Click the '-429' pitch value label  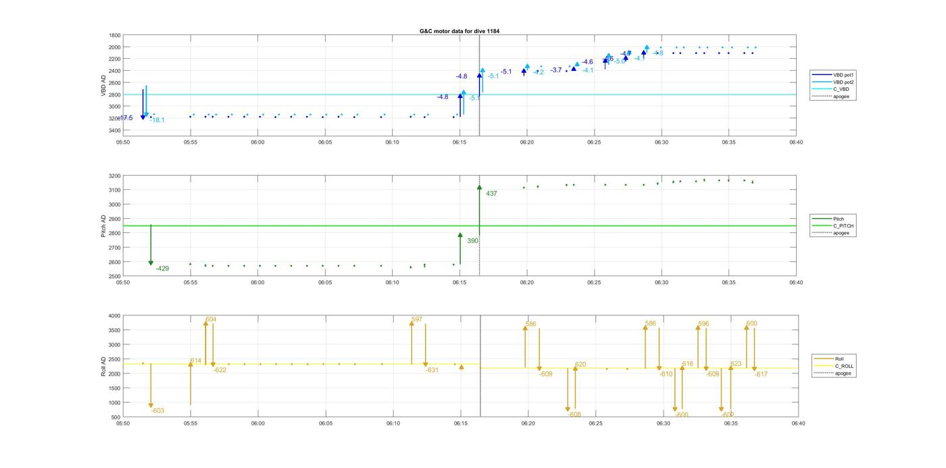click(x=162, y=269)
